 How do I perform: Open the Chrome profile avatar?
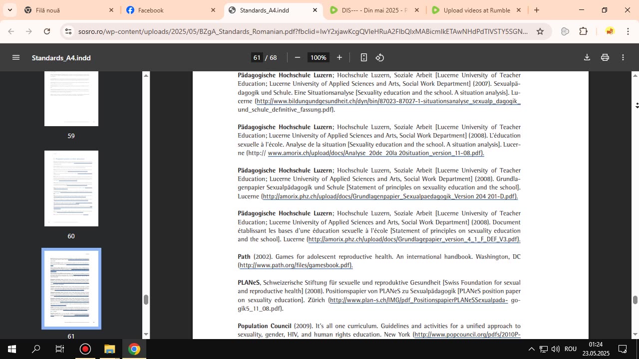click(x=610, y=31)
